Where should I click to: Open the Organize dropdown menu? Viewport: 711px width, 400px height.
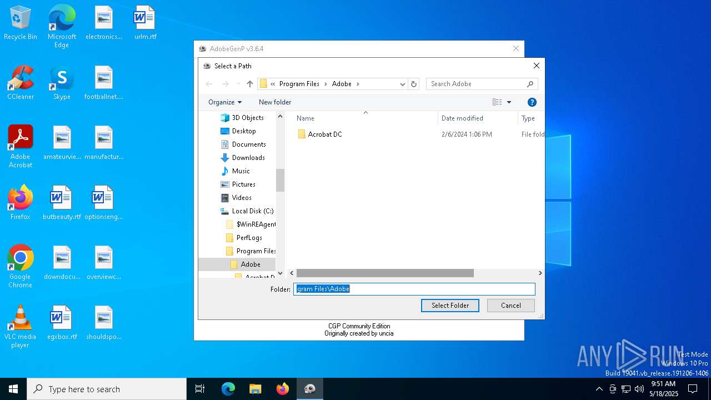point(225,102)
